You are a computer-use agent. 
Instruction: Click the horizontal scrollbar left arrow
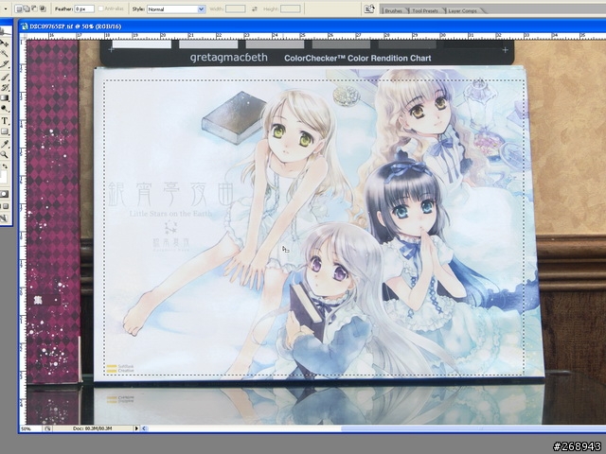(x=144, y=428)
